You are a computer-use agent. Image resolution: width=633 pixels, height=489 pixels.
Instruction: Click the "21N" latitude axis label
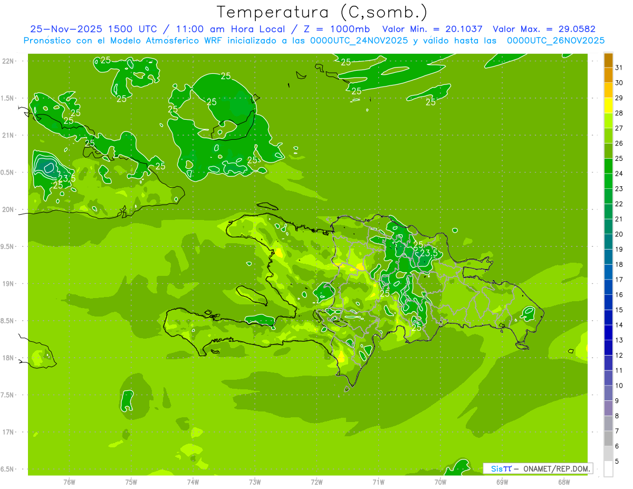(x=8, y=135)
